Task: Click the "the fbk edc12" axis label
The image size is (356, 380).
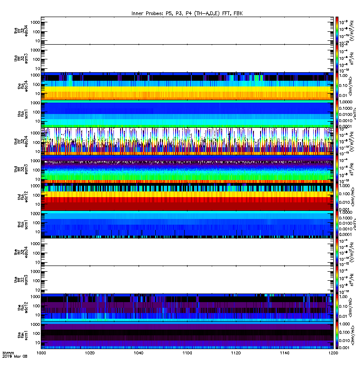Action: coord(23,307)
